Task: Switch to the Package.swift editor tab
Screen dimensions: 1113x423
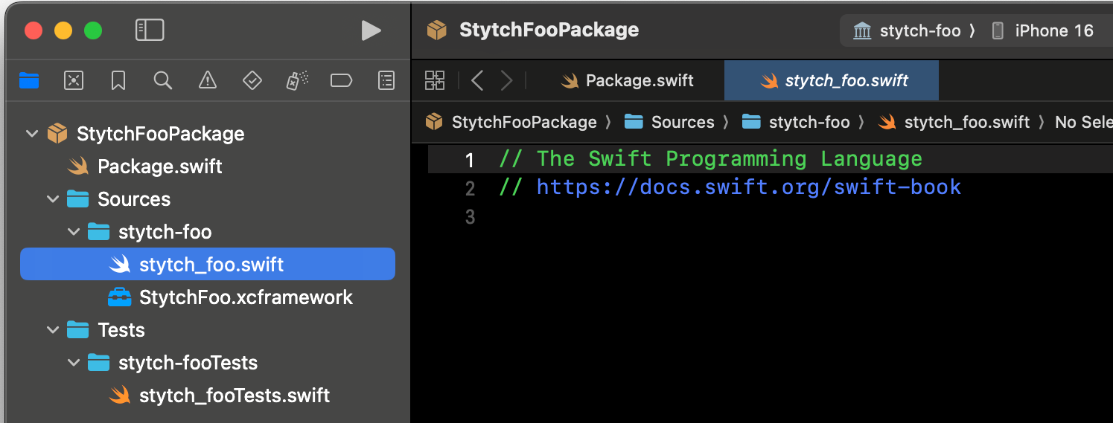Action: coord(627,80)
